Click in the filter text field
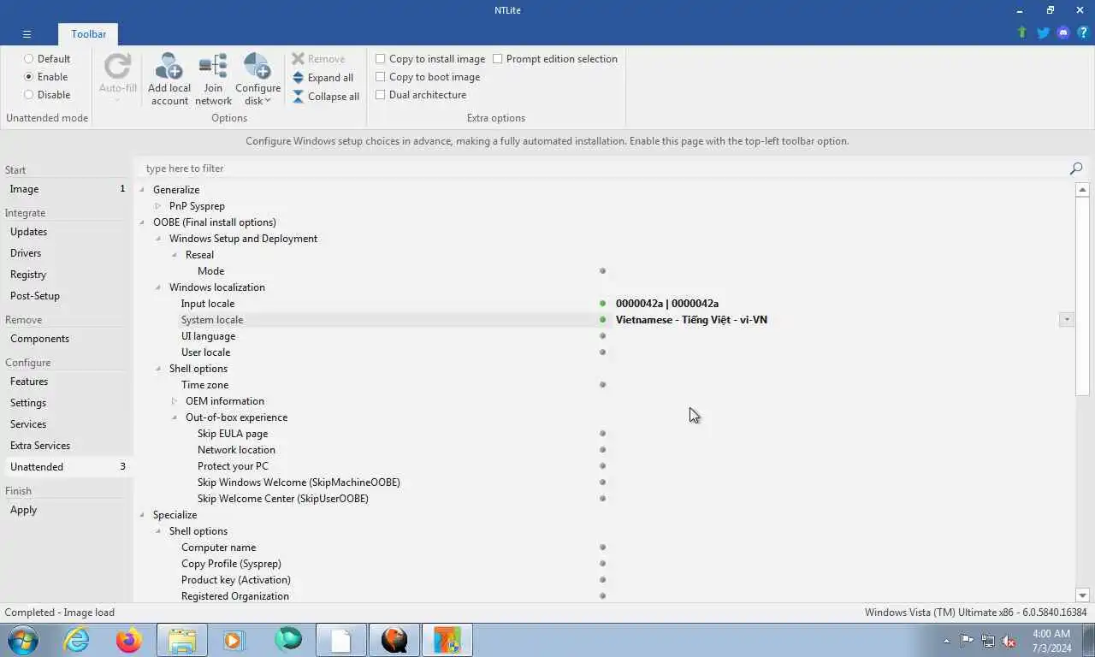 603,169
